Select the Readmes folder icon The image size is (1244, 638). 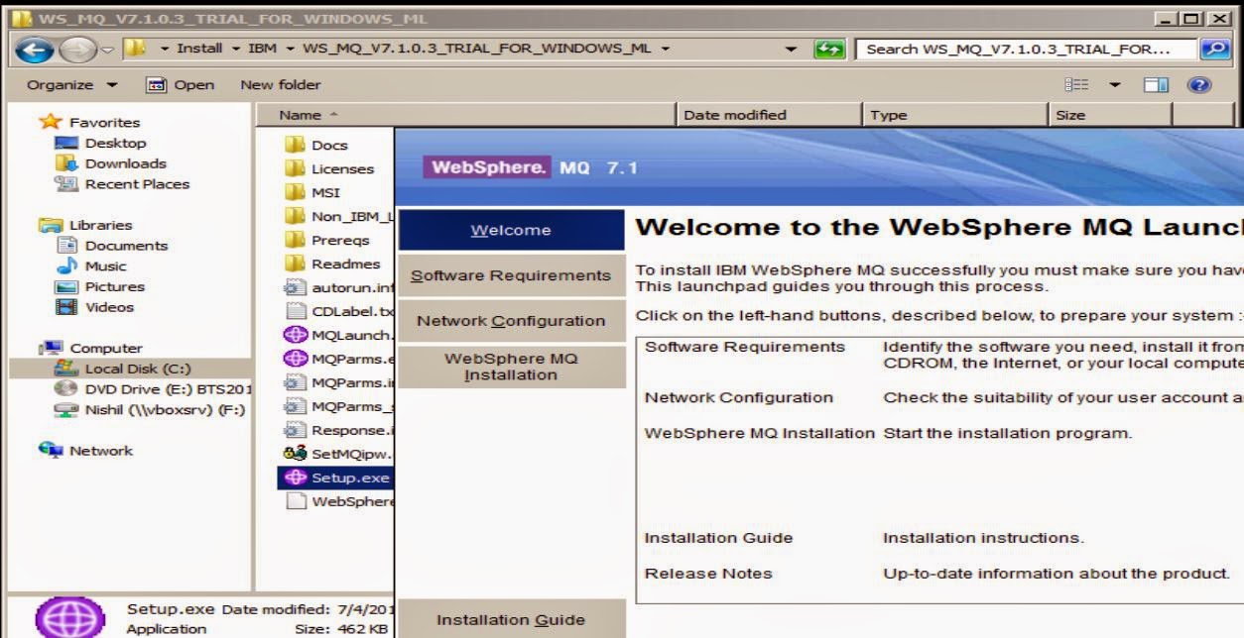point(295,264)
